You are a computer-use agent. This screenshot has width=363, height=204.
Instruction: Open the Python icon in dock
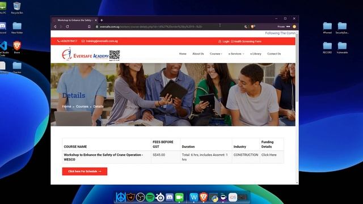point(213,197)
